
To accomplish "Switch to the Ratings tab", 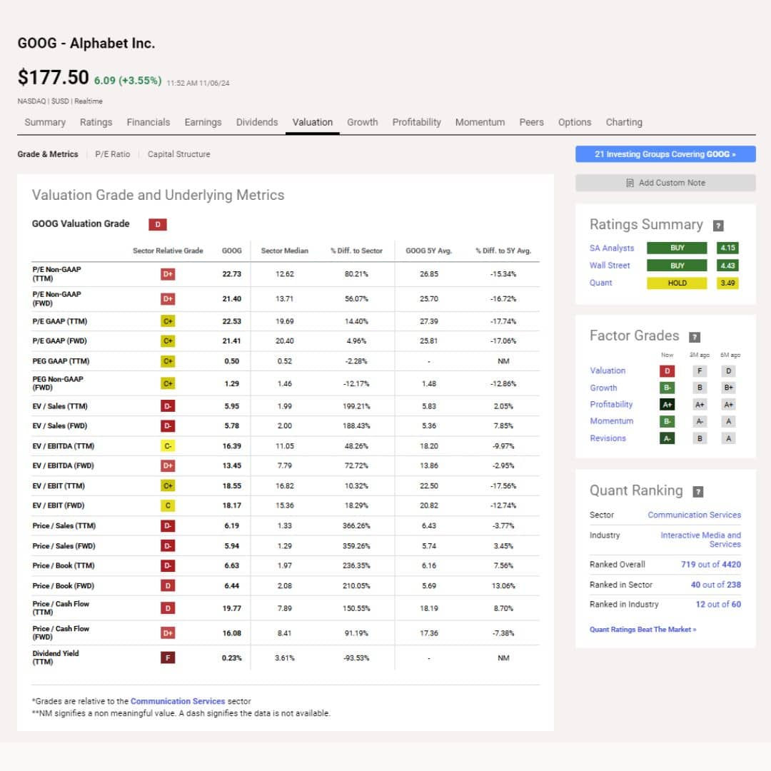I will click(96, 122).
